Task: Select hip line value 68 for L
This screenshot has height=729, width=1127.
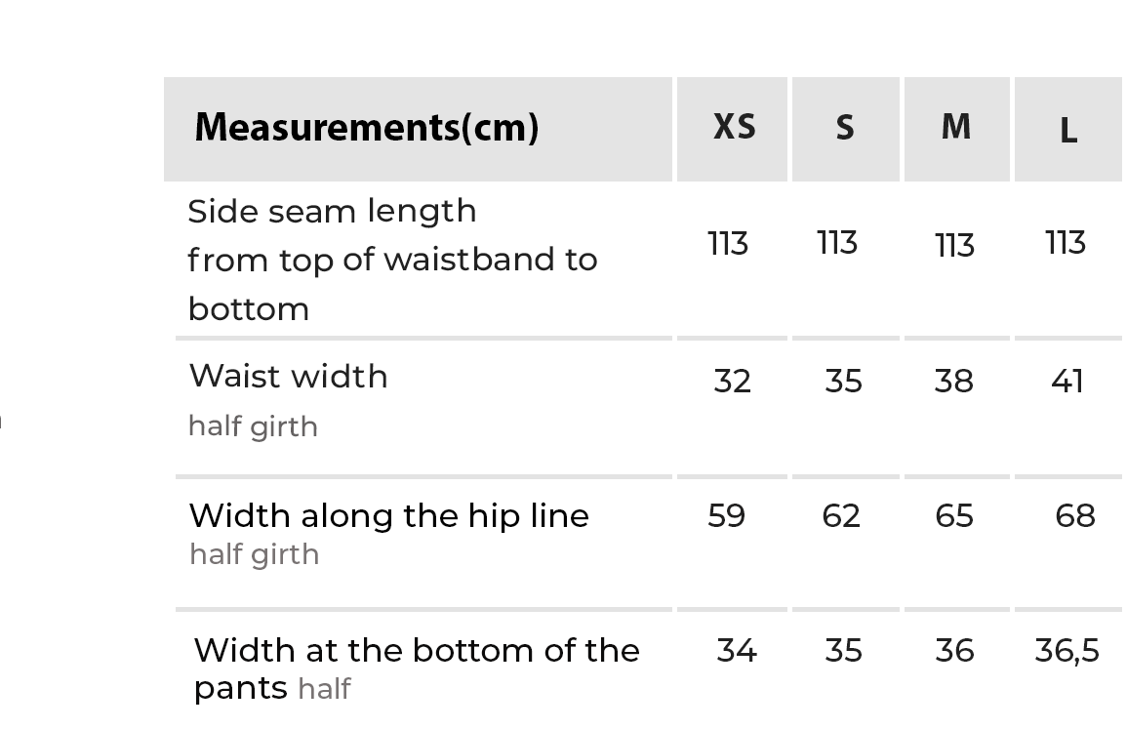Action: 1075,515
